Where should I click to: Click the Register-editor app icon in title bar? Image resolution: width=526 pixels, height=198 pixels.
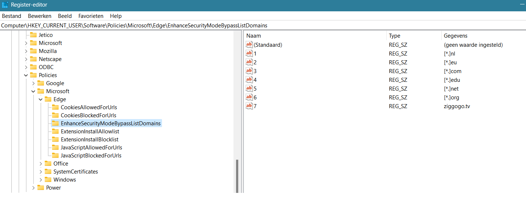pyautogui.click(x=5, y=5)
